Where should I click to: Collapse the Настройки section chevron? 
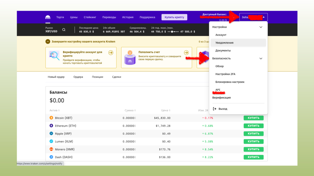[261, 27]
